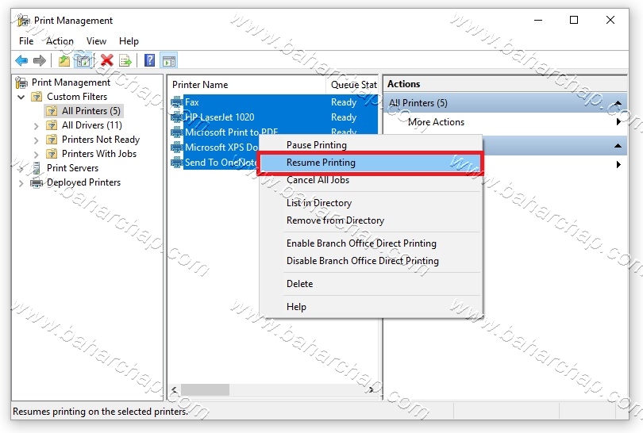
Task: Select Remove from Directory
Action: 335,220
